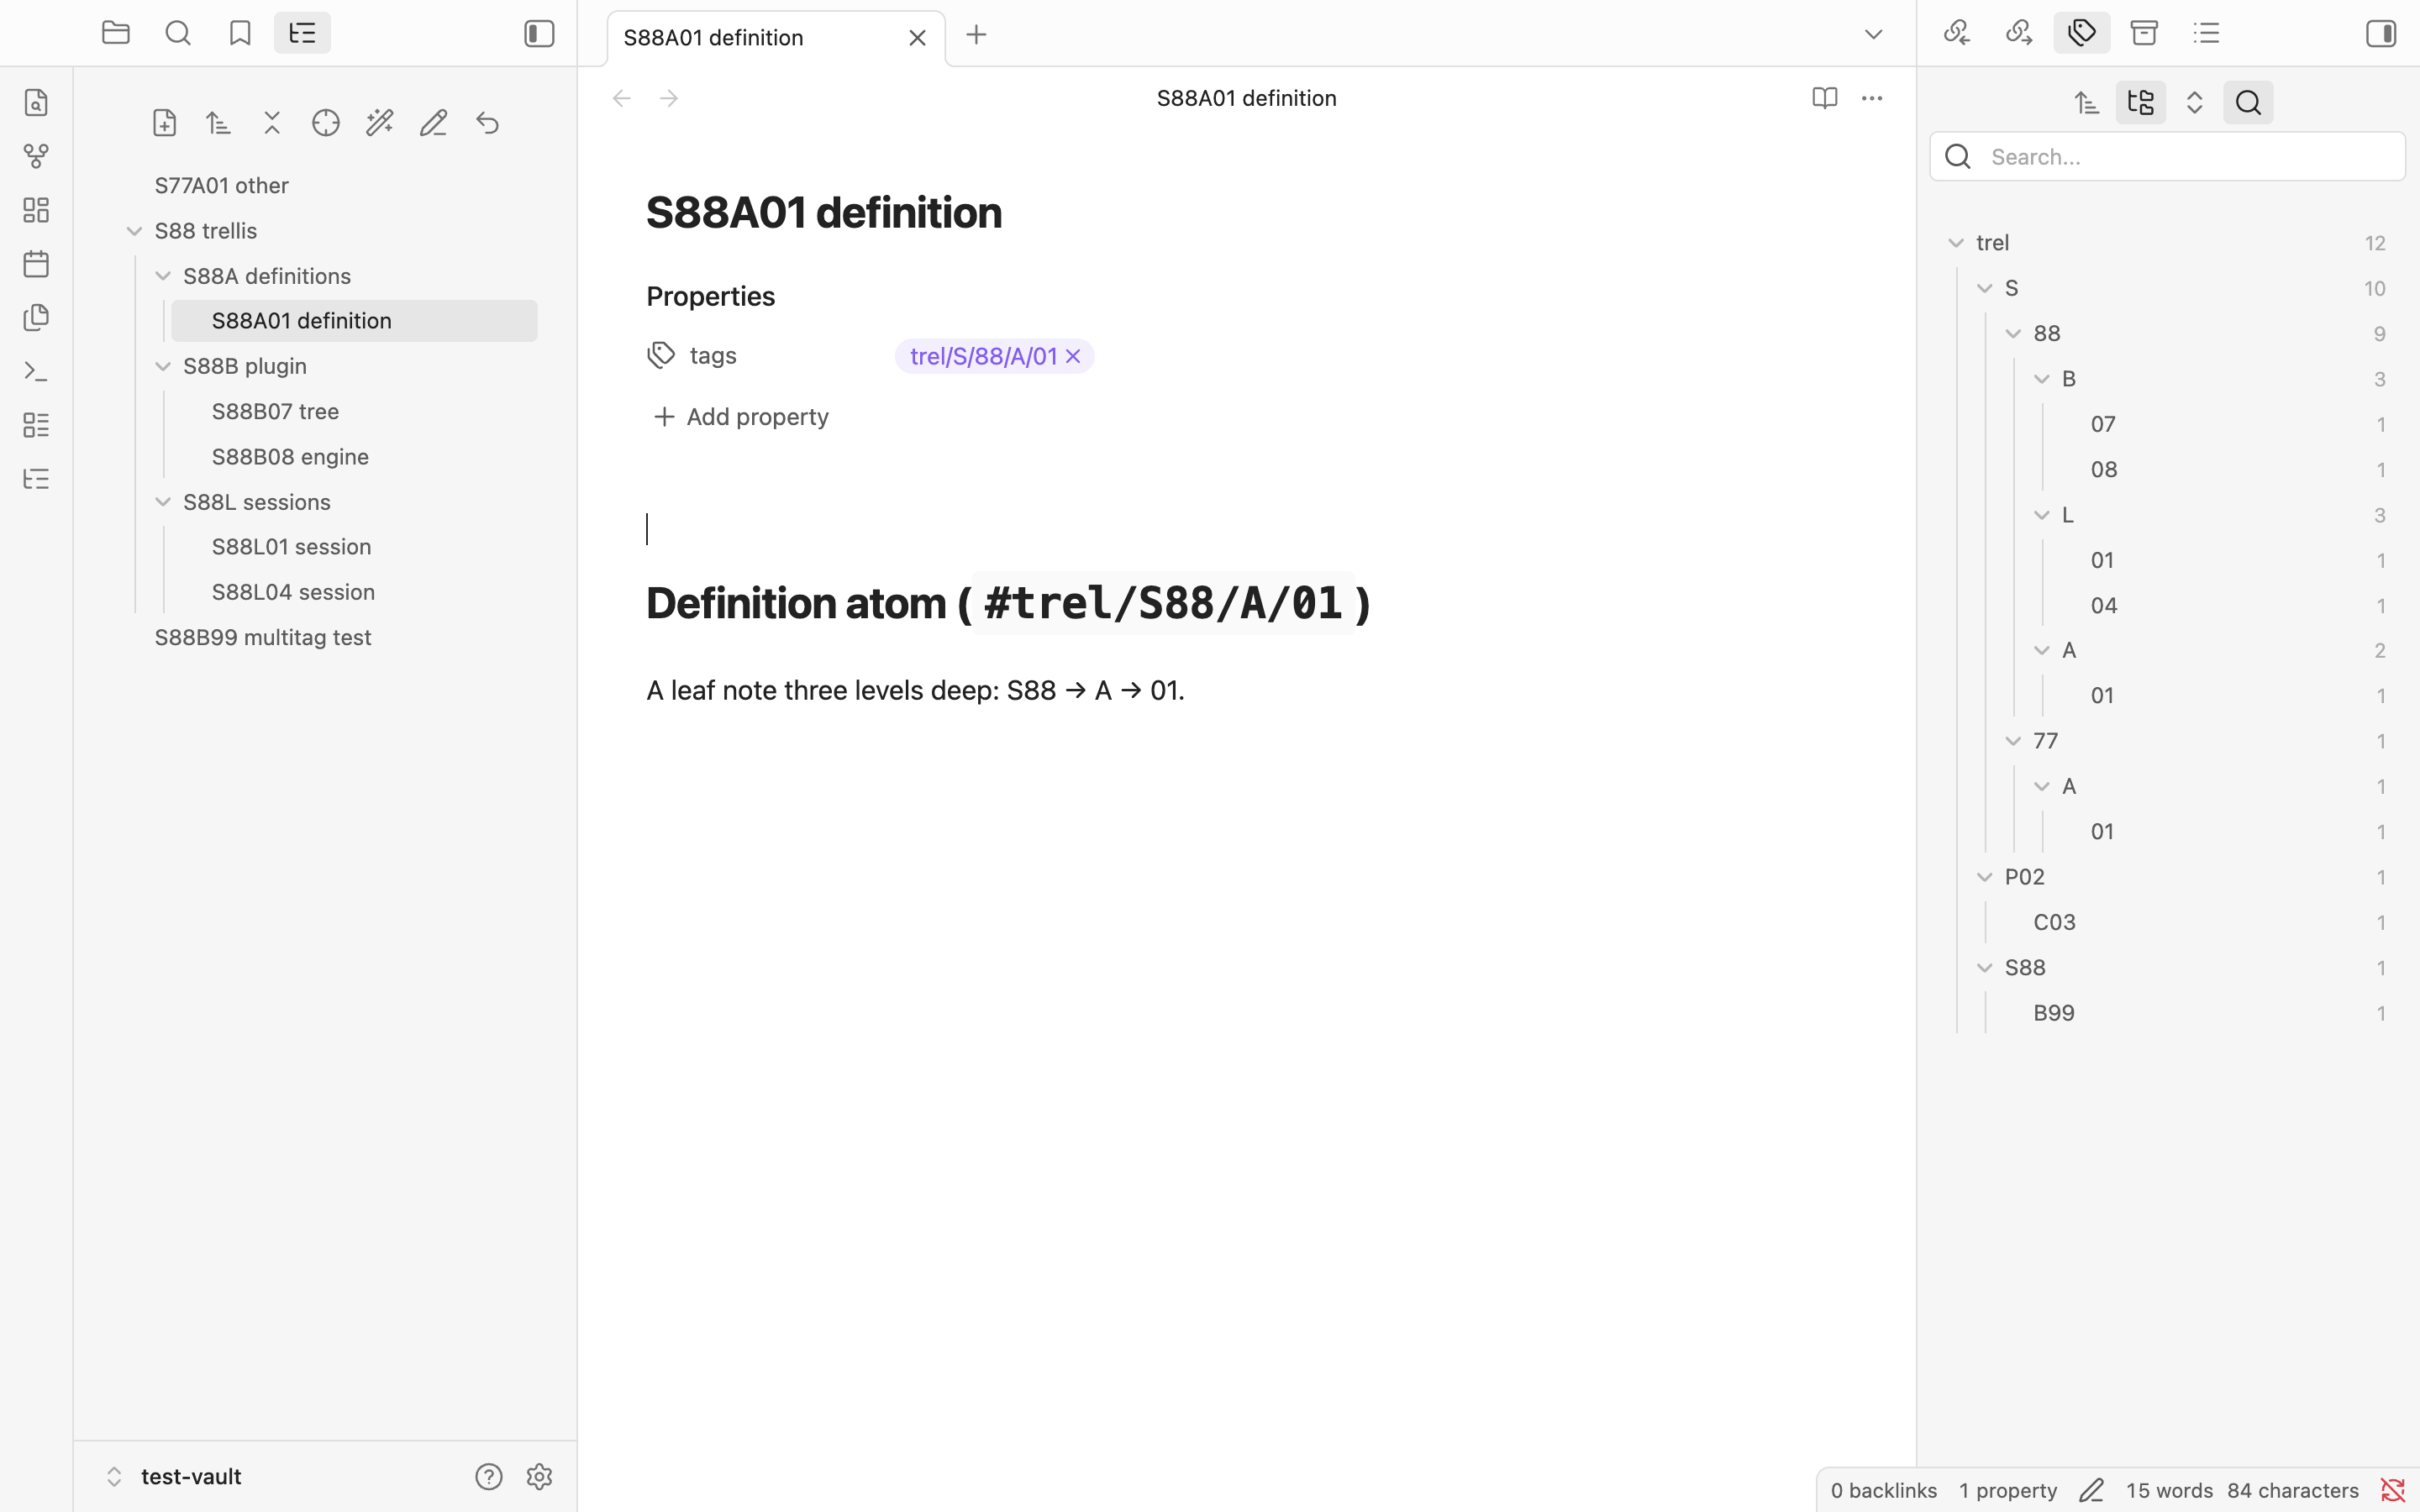Open a new tab with plus

pos(976,35)
